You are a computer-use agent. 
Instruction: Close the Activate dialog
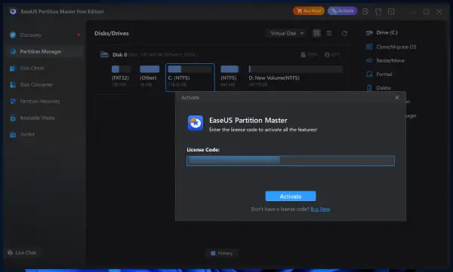coord(397,97)
